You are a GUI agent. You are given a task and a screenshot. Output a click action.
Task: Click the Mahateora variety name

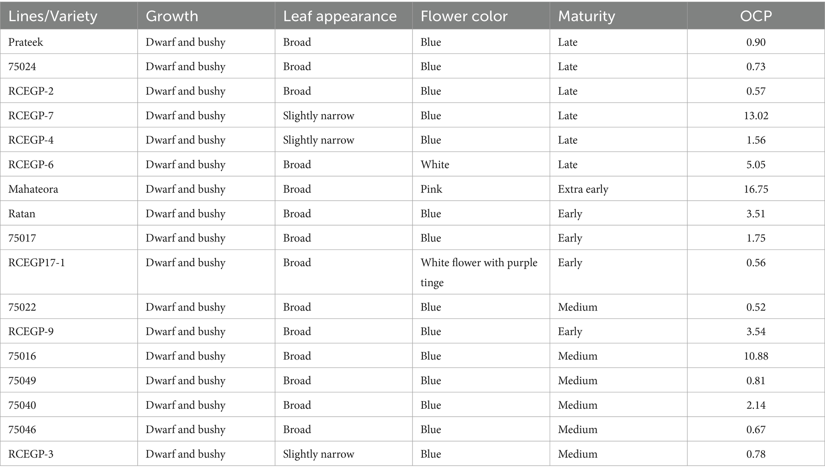(x=33, y=189)
